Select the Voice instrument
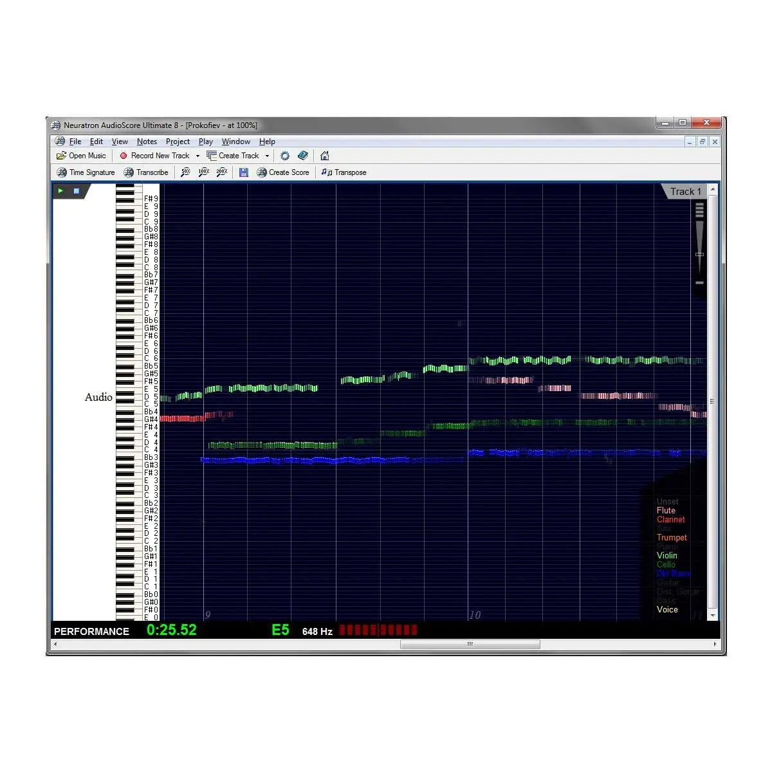This screenshot has height=772, width=772. tap(667, 609)
